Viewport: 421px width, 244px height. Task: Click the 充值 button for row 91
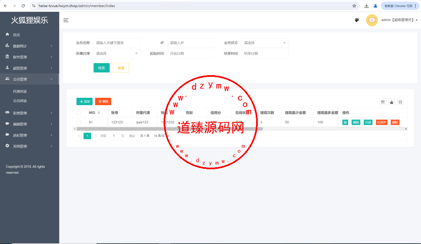pyautogui.click(x=368, y=122)
